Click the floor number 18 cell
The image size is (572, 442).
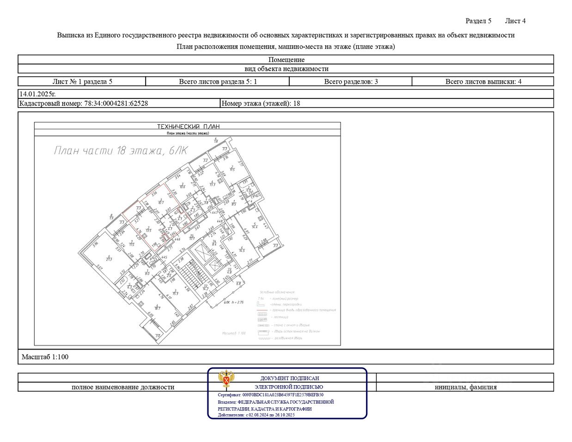click(261, 103)
